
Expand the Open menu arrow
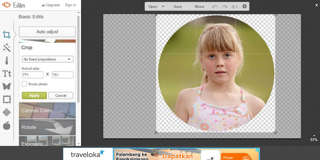coord(163,6)
